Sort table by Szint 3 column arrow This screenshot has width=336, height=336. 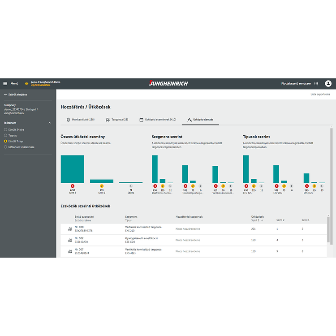(262, 220)
